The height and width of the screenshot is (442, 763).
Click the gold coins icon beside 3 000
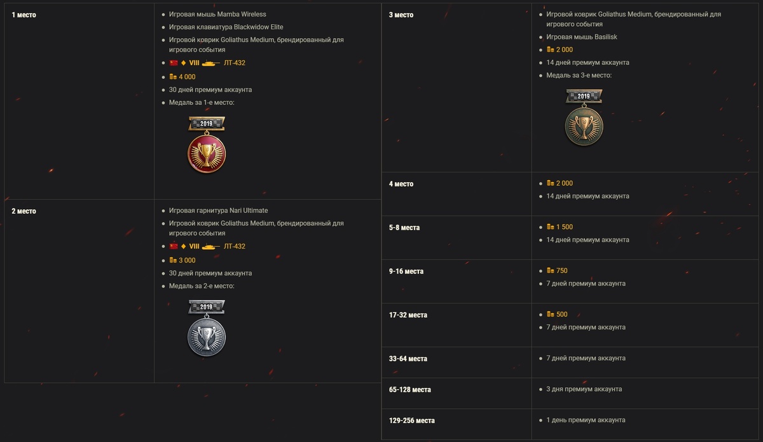click(173, 260)
